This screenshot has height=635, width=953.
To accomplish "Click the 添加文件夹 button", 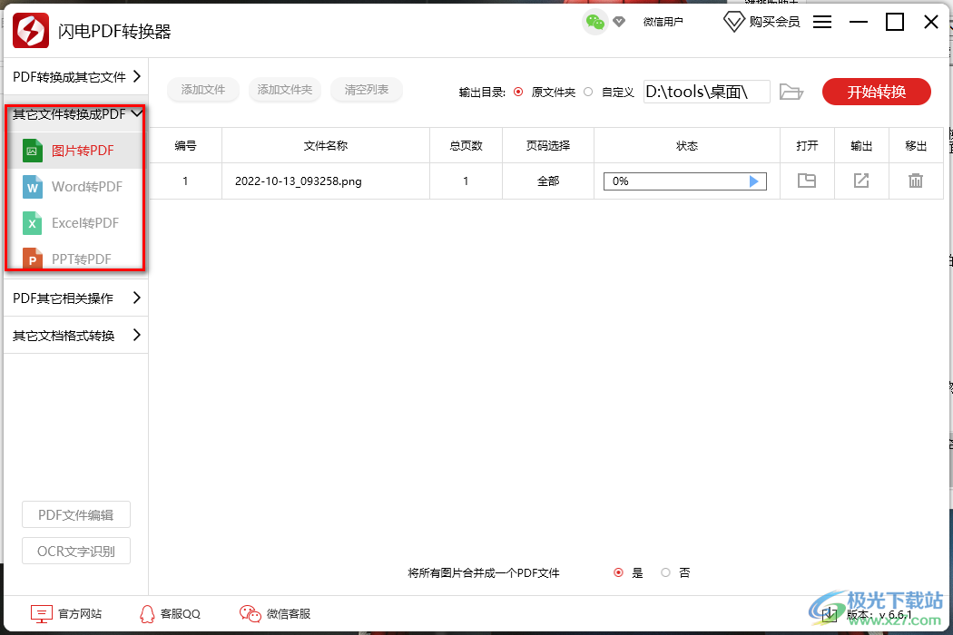I will point(284,90).
